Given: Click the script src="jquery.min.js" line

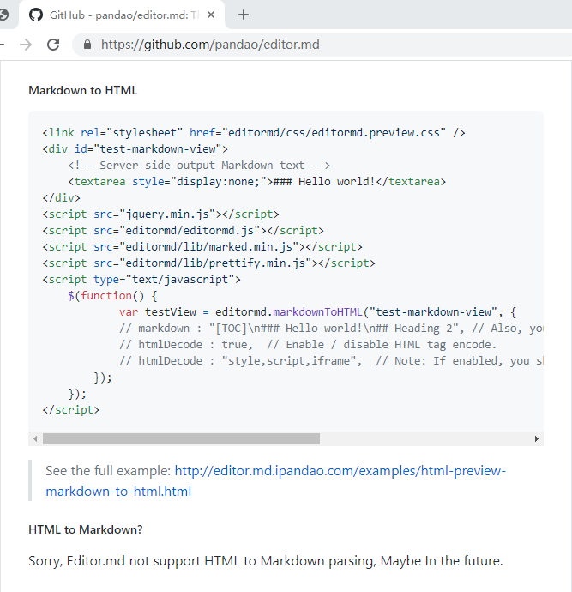Looking at the screenshot, I should point(160,214).
